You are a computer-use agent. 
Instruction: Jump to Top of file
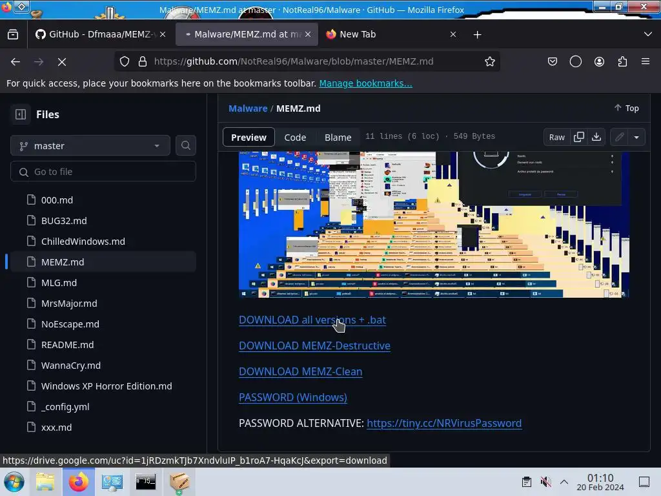(626, 108)
